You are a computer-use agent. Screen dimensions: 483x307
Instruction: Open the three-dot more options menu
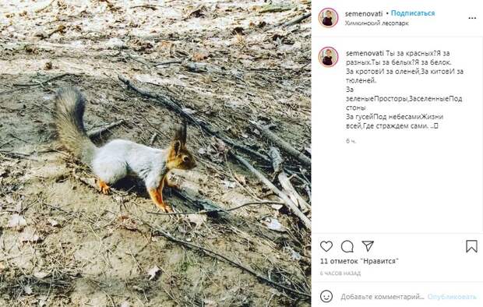pyautogui.click(x=472, y=18)
